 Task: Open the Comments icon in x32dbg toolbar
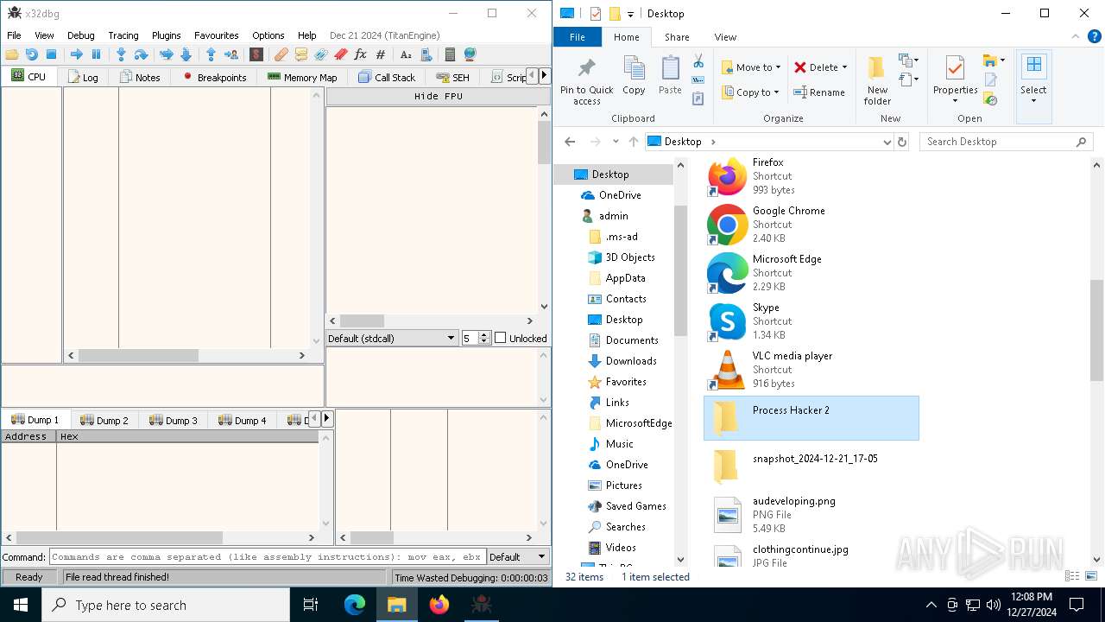(x=301, y=54)
